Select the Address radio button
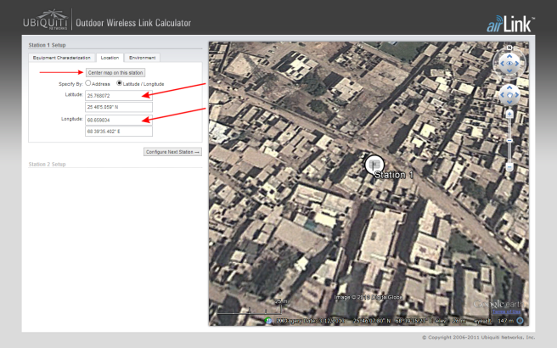Viewport: 557px width, 348px height. [x=88, y=84]
